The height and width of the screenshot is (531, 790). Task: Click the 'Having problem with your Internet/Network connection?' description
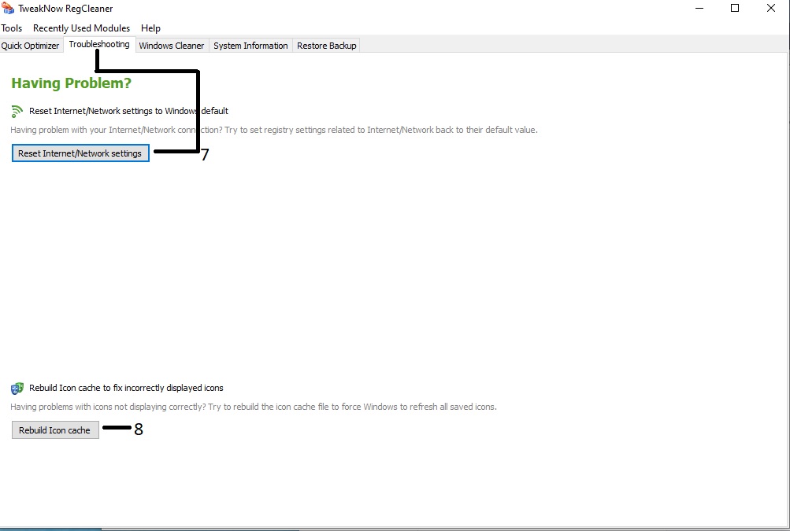coord(273,130)
